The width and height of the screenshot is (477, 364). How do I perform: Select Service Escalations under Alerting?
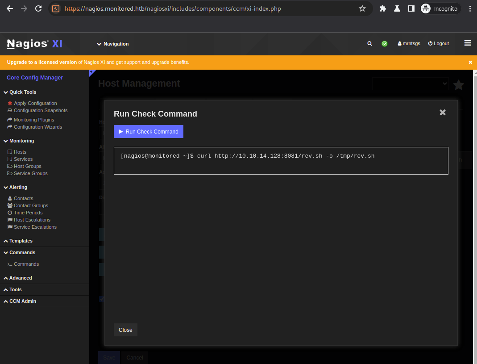(x=35, y=227)
